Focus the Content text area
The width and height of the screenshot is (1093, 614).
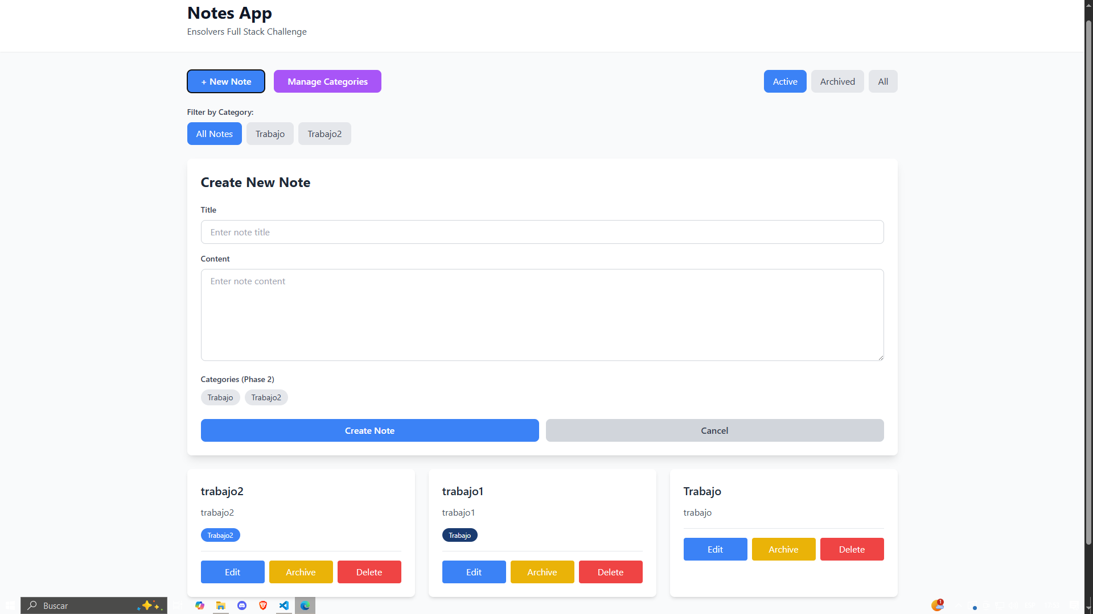click(542, 315)
